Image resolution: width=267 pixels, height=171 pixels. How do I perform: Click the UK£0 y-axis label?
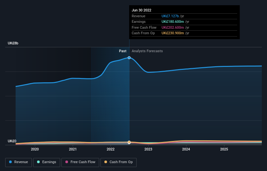12,141
